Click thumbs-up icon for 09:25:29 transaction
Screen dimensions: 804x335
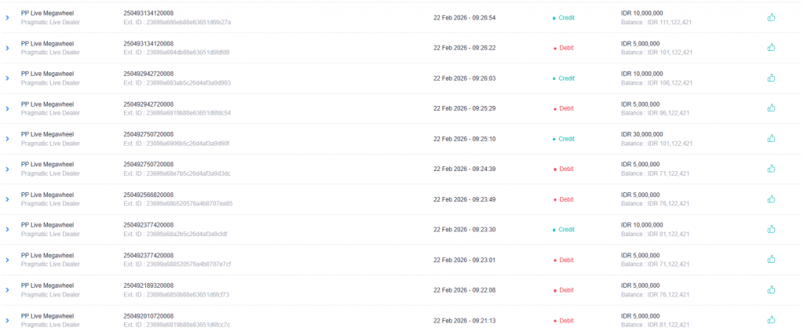click(771, 108)
